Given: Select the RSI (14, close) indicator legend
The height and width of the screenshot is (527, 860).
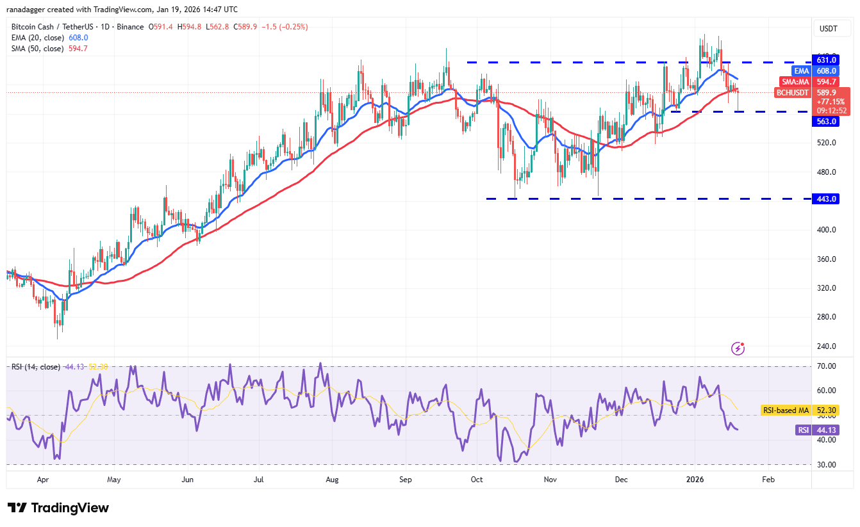Looking at the screenshot, I should point(36,367).
